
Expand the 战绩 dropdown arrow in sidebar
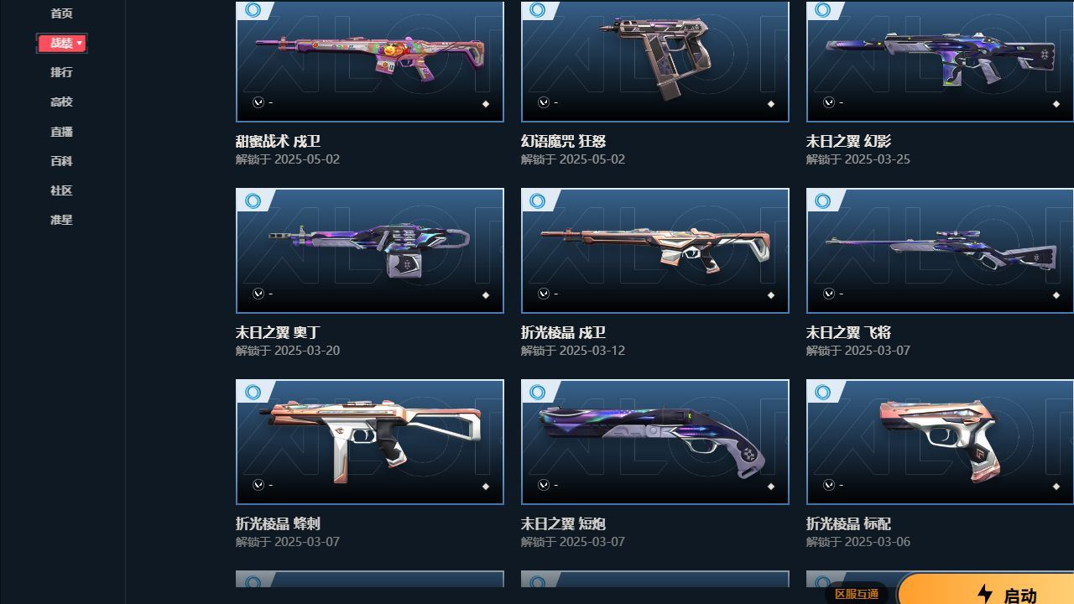pyautogui.click(x=80, y=43)
